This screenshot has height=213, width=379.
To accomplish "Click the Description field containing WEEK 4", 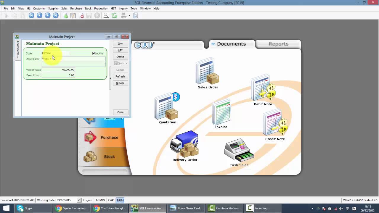I will [x=73, y=59].
